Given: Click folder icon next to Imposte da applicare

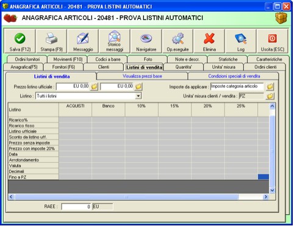Looking at the screenshot, I should [270, 87].
